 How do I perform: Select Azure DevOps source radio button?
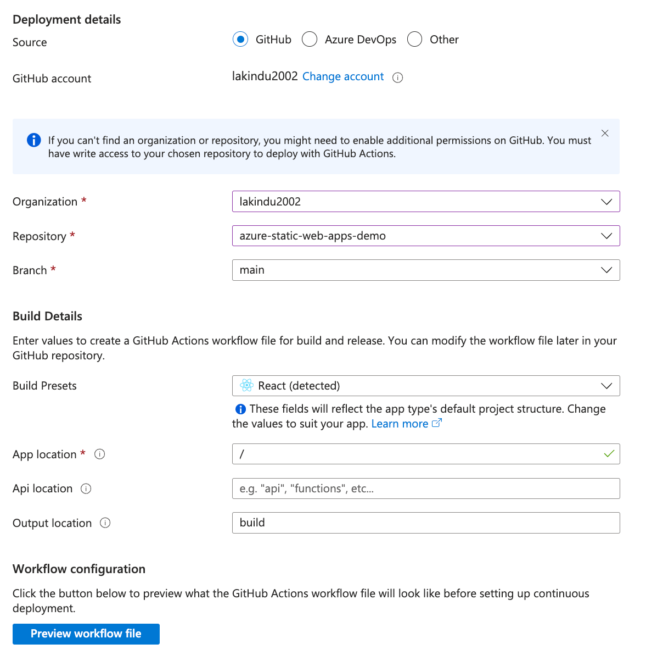[310, 40]
